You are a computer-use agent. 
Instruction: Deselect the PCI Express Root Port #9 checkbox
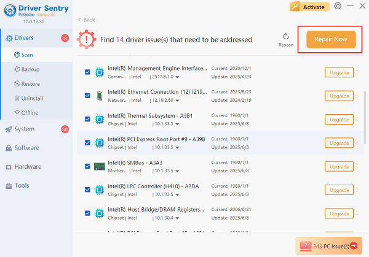[x=87, y=143]
